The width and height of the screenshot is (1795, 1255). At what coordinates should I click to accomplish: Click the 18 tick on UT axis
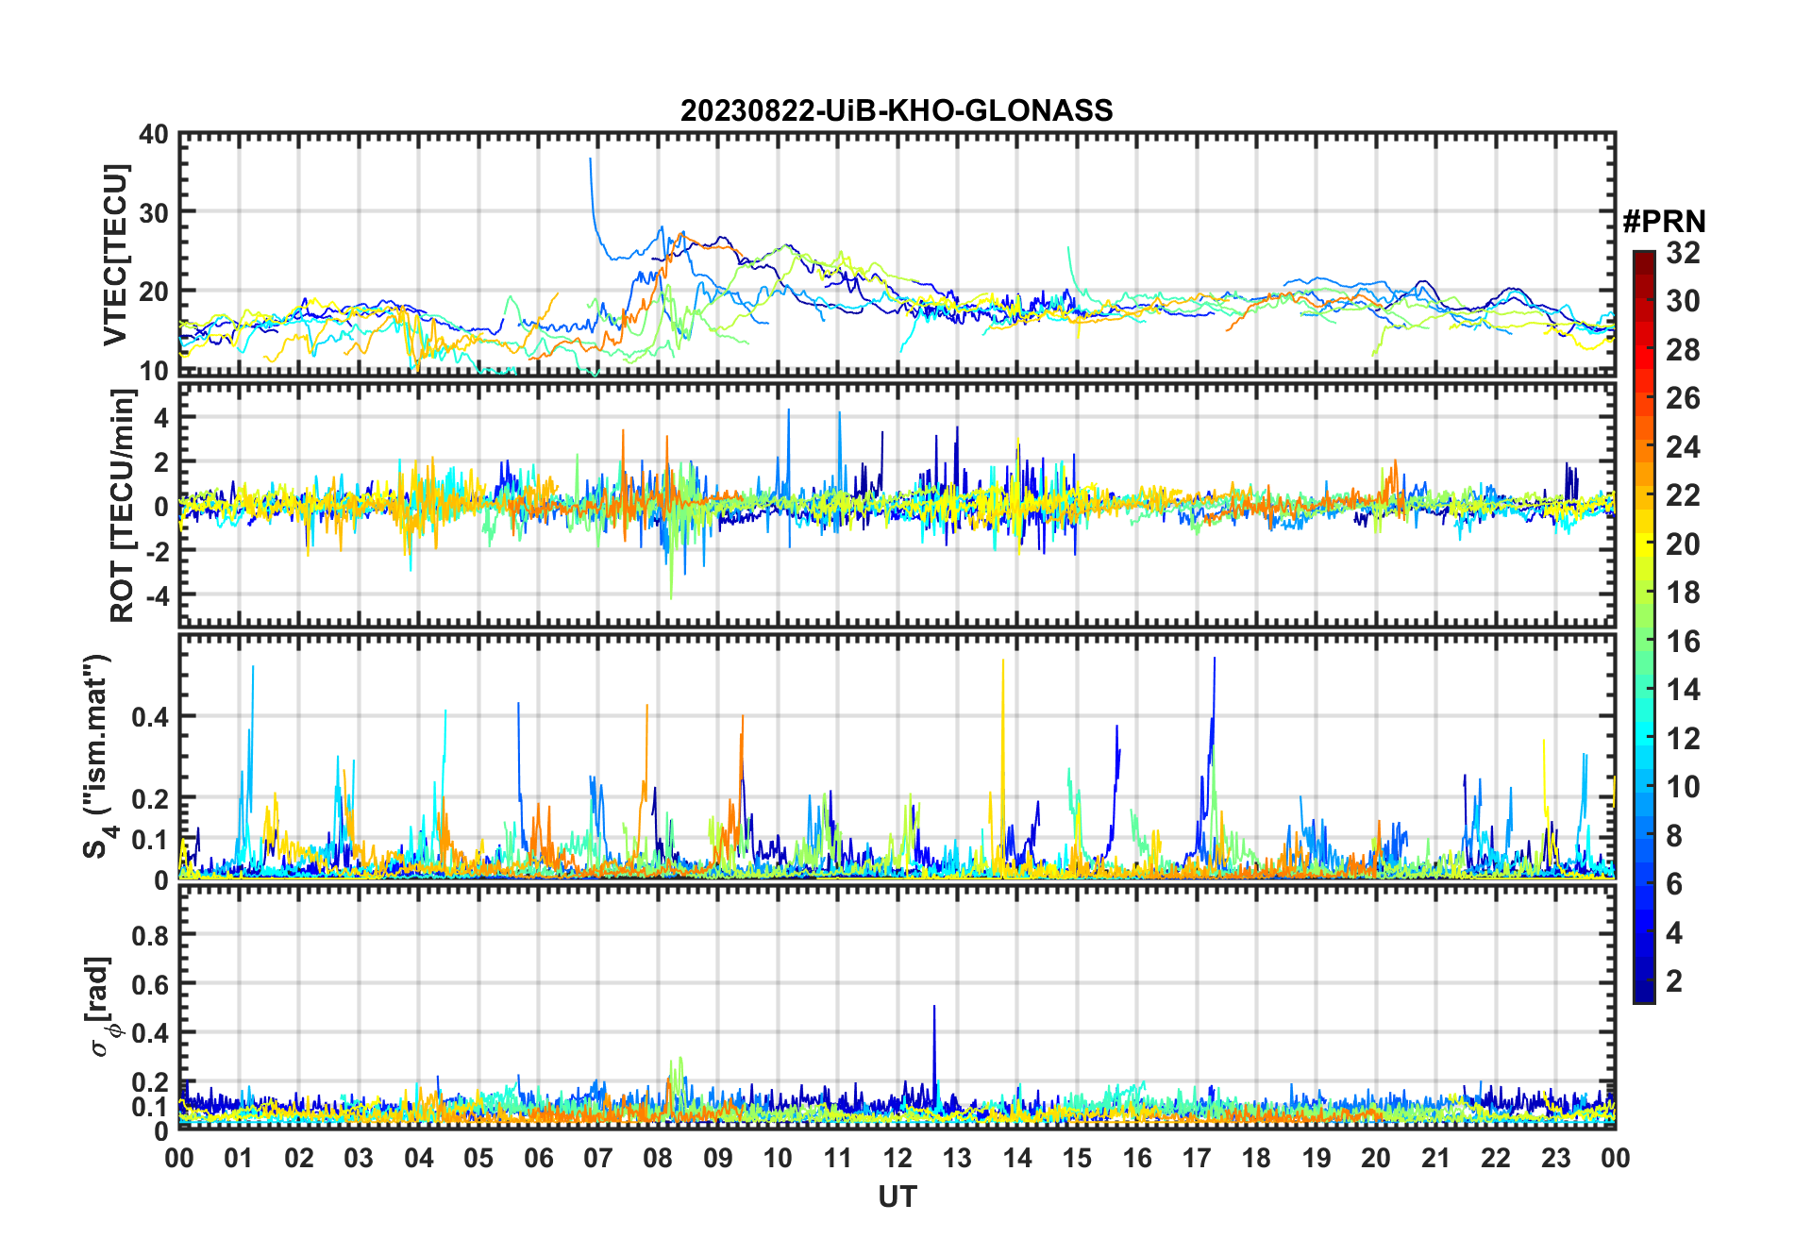[x=1256, y=1158]
